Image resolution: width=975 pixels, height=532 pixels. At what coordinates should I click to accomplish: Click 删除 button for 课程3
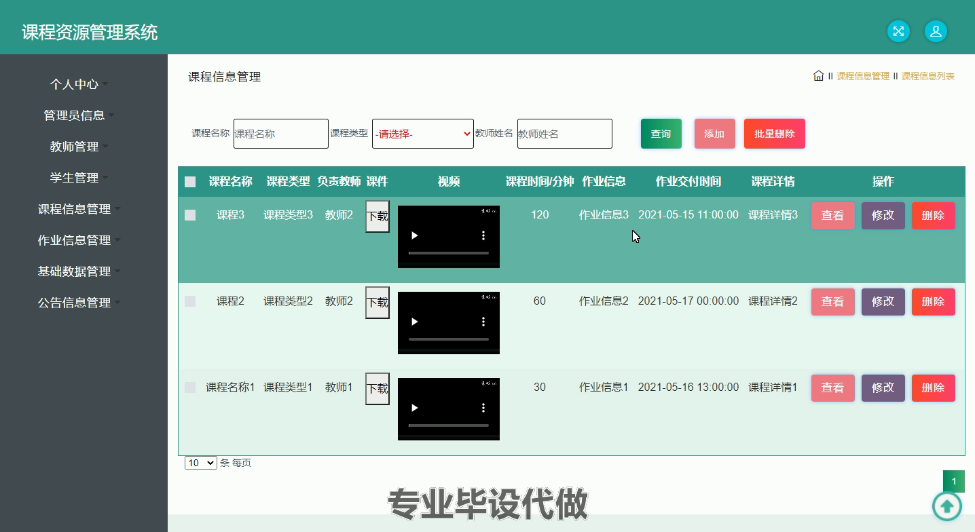(x=934, y=216)
